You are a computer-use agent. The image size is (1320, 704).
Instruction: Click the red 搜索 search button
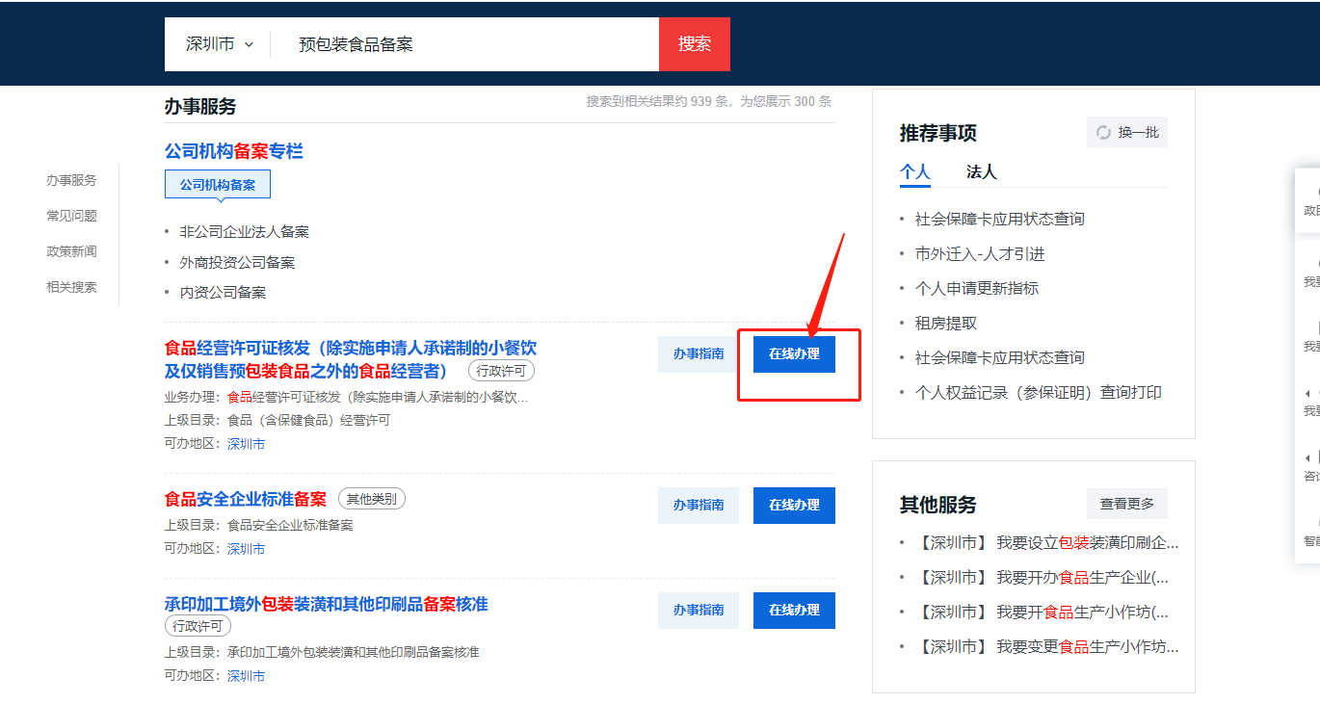(694, 44)
